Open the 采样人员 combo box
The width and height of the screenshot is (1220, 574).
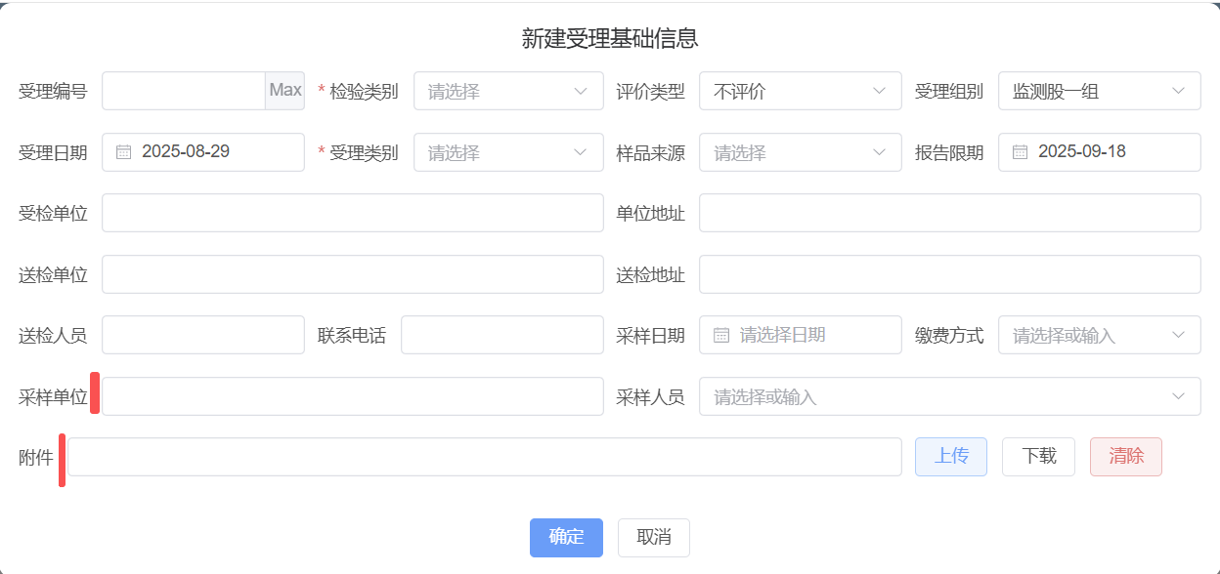(949, 396)
